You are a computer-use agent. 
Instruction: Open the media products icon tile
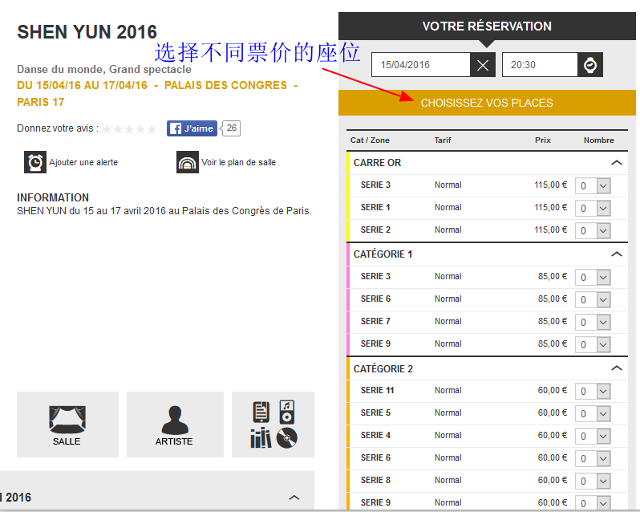click(273, 425)
